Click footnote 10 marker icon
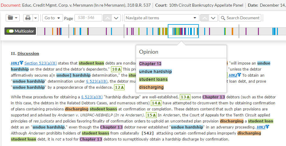 coord(116,69)
